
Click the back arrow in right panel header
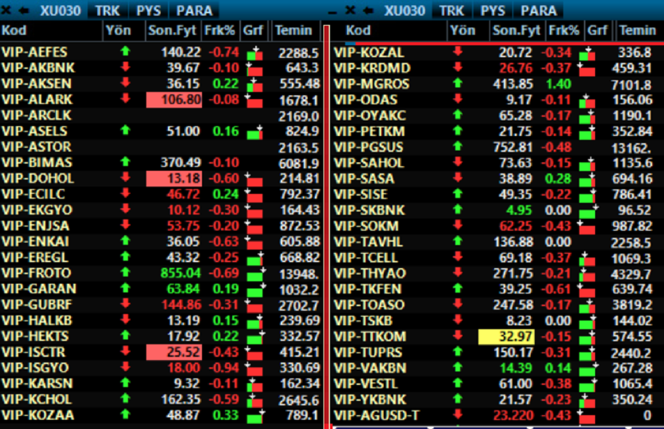tap(368, 10)
